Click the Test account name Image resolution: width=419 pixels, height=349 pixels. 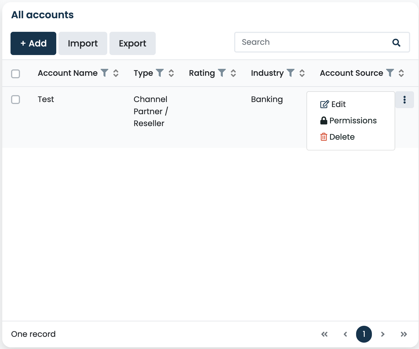tap(46, 99)
